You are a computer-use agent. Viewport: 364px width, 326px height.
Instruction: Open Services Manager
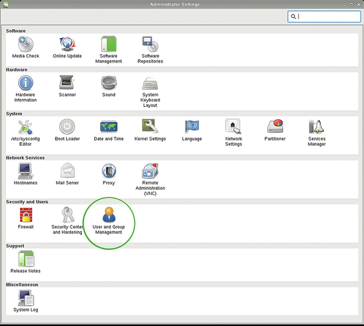pyautogui.click(x=317, y=133)
